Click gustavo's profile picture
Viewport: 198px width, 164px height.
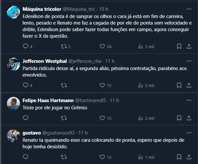click(13, 136)
